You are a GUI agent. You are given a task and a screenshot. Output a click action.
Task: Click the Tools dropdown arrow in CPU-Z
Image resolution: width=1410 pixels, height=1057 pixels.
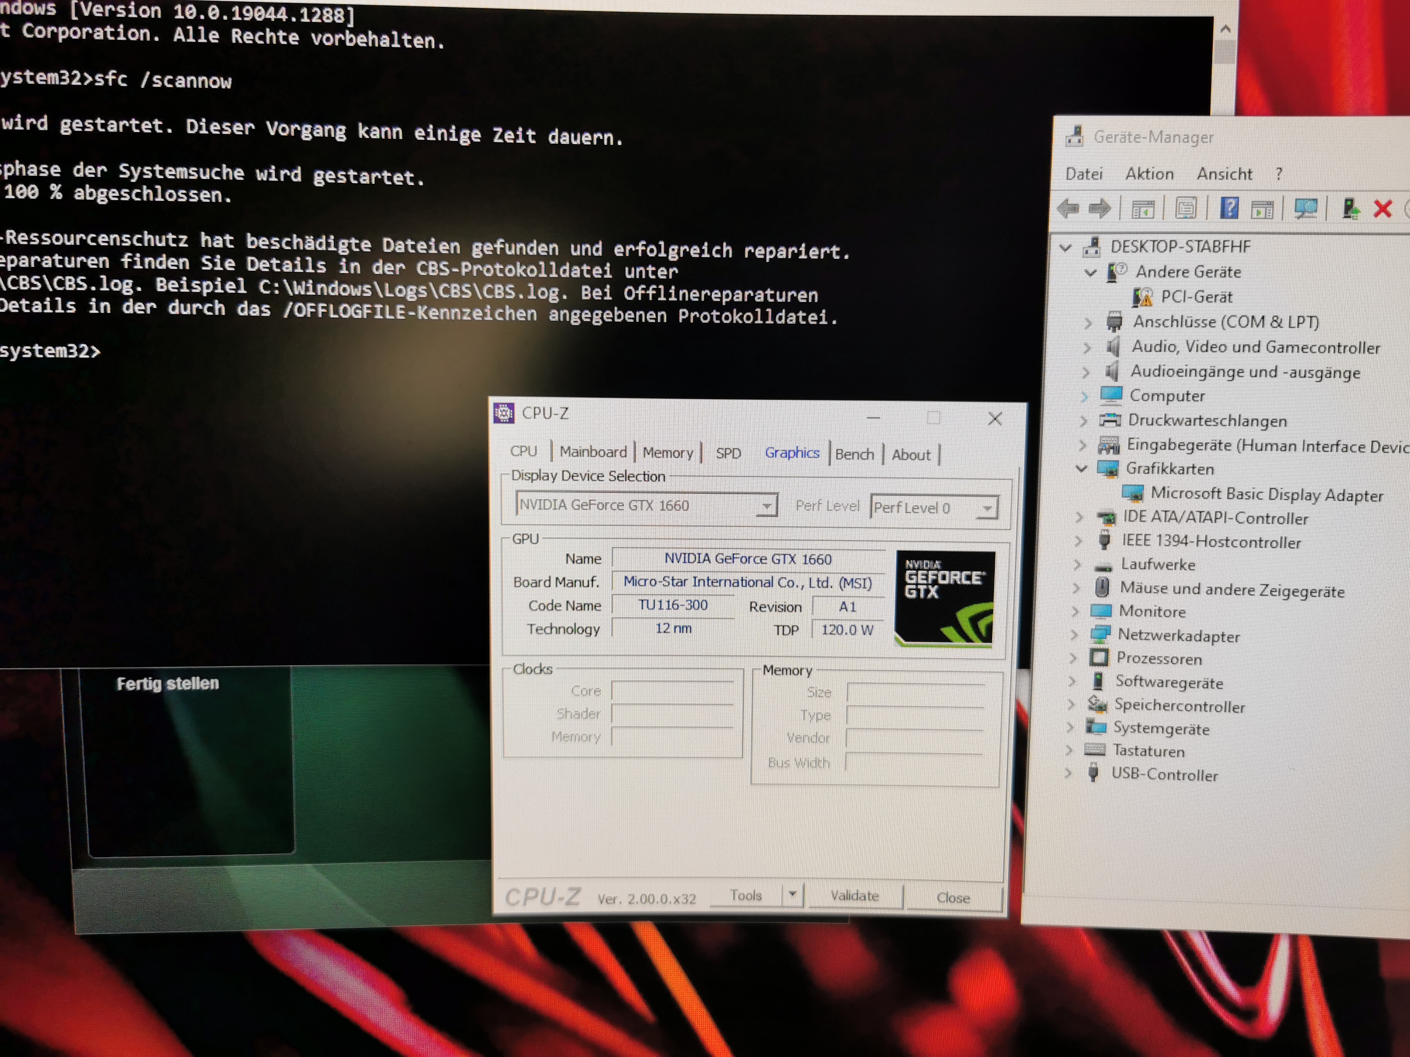[x=792, y=894]
